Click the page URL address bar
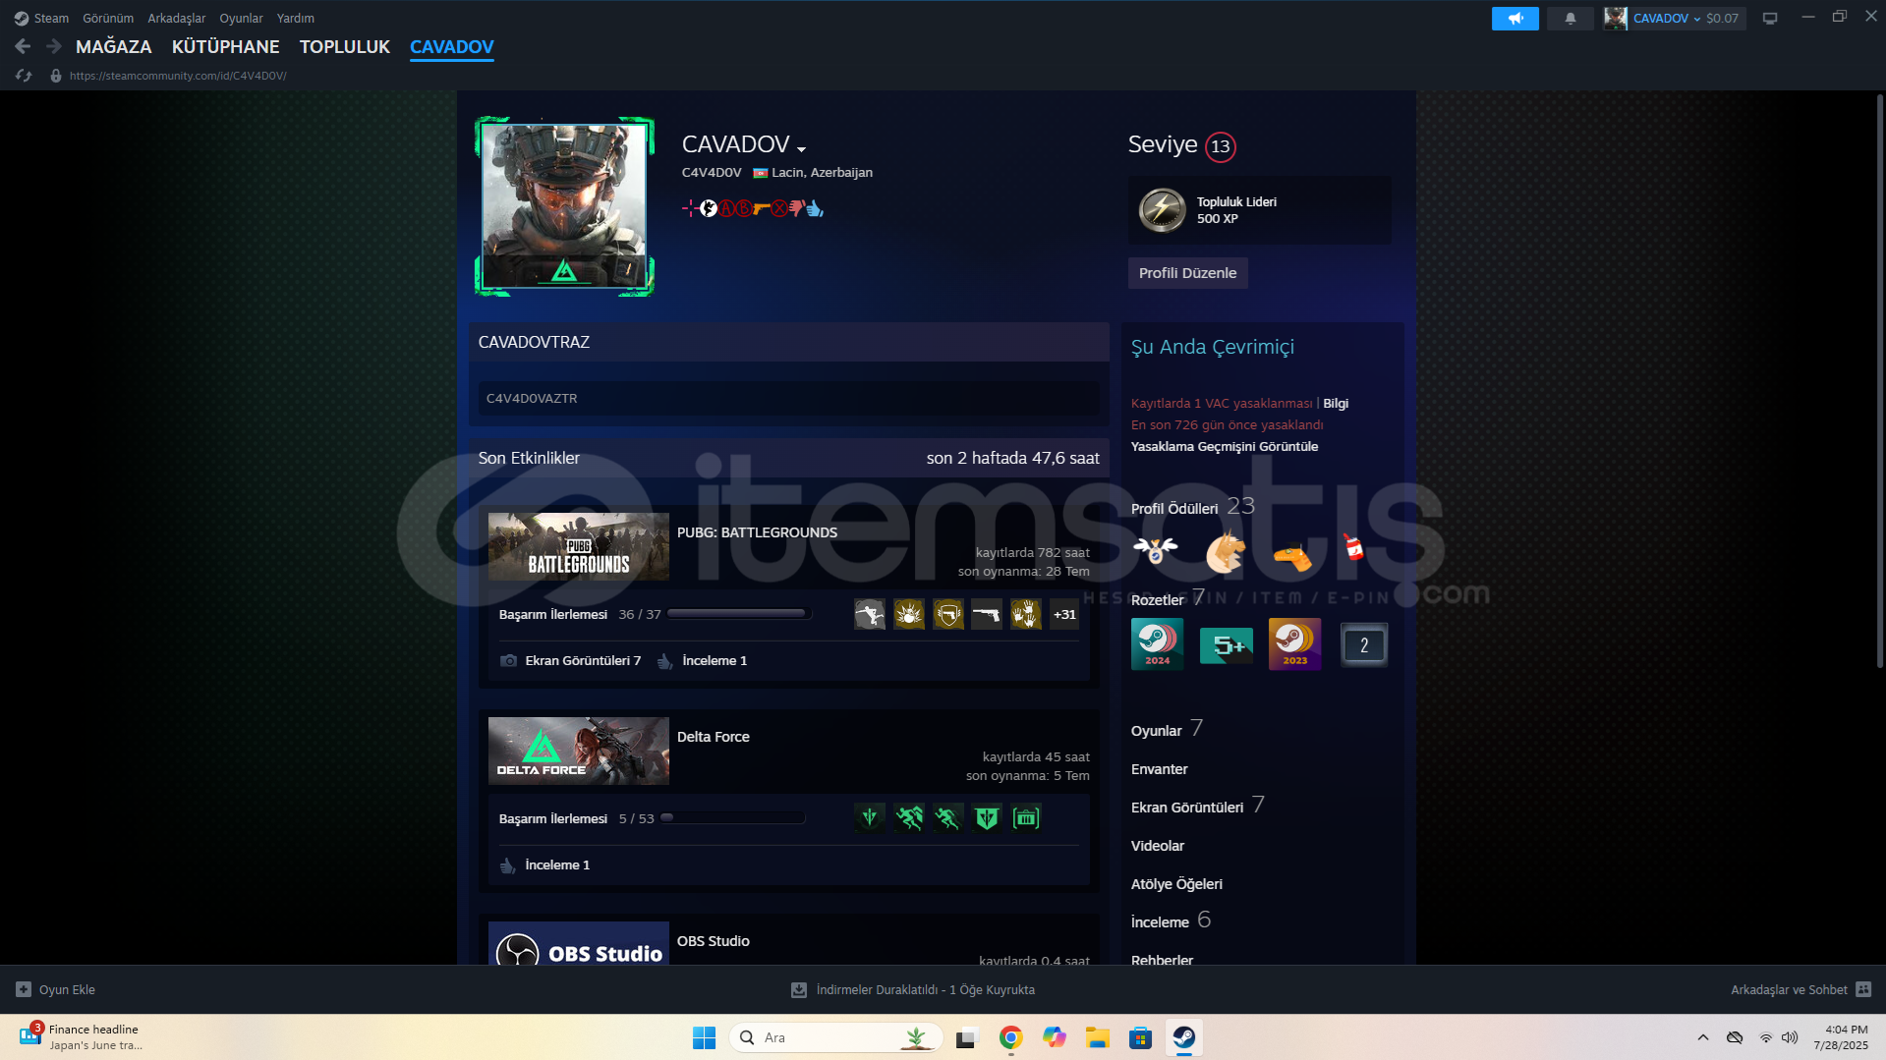The height and width of the screenshot is (1060, 1886). (x=177, y=76)
